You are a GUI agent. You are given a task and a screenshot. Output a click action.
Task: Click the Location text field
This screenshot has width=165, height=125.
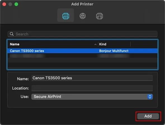(x=92, y=88)
